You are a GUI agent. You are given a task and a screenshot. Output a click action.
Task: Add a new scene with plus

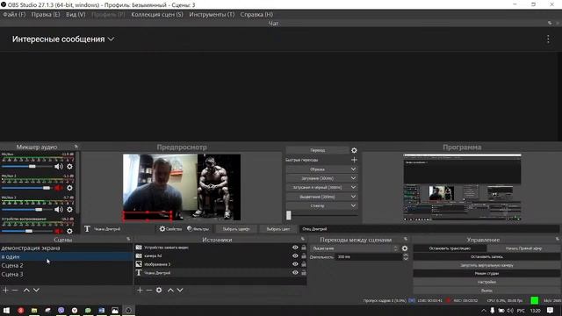click(x=5, y=290)
